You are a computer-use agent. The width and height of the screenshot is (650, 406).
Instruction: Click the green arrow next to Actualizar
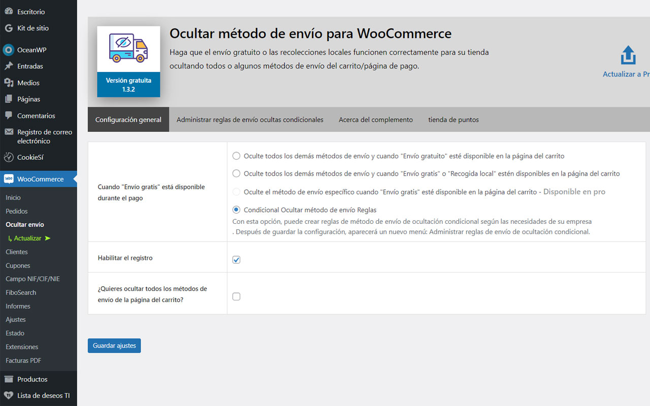(x=48, y=238)
